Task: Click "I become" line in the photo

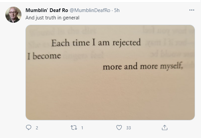Action: coord(44,55)
